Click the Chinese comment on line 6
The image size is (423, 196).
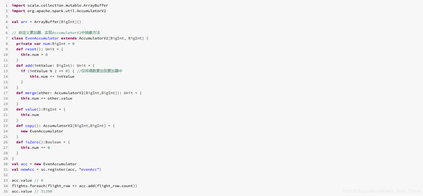click(56, 33)
